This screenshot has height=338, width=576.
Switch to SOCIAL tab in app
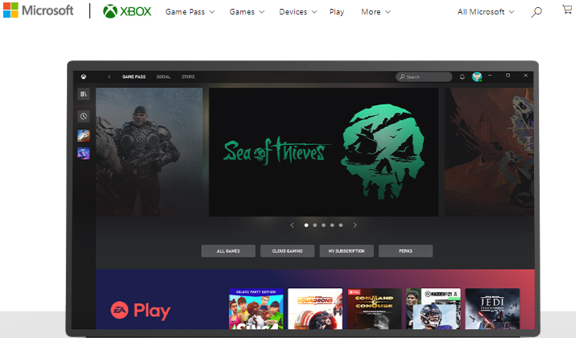[x=164, y=76]
